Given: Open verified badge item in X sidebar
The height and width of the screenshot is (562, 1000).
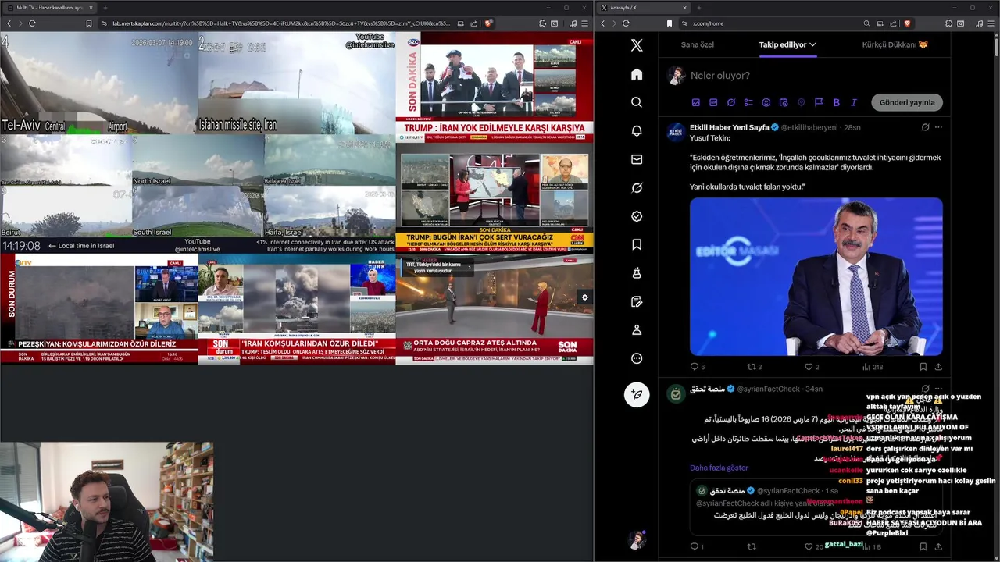Looking at the screenshot, I should (x=637, y=216).
